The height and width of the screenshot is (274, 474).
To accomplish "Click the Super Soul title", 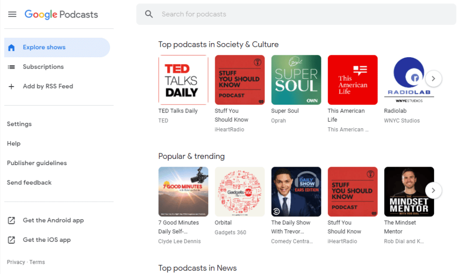I will tap(285, 111).
